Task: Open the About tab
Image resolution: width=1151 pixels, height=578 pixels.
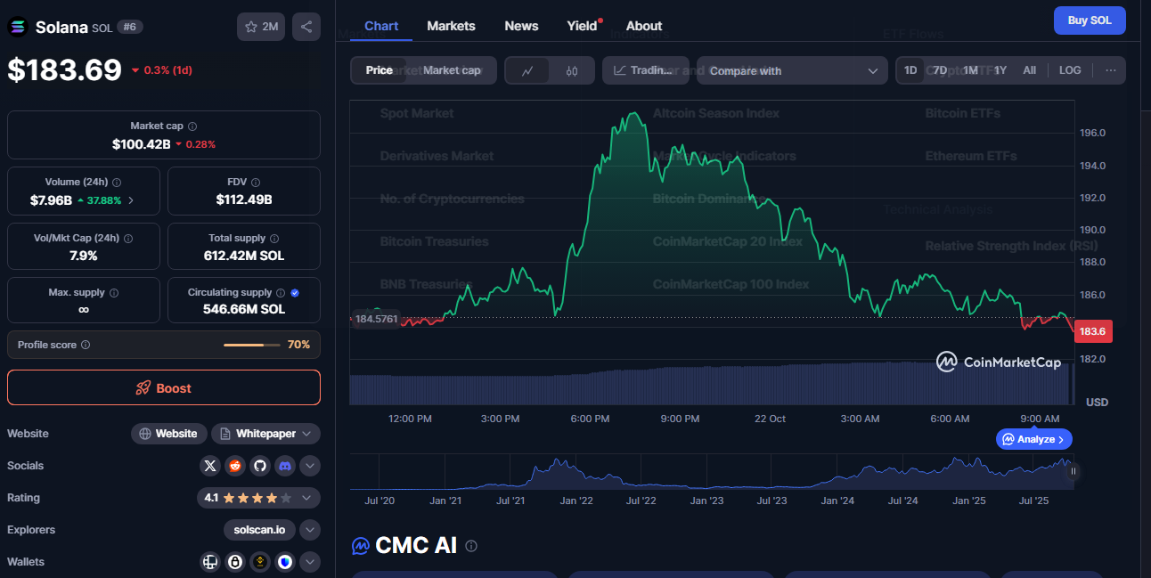Action: click(x=644, y=26)
